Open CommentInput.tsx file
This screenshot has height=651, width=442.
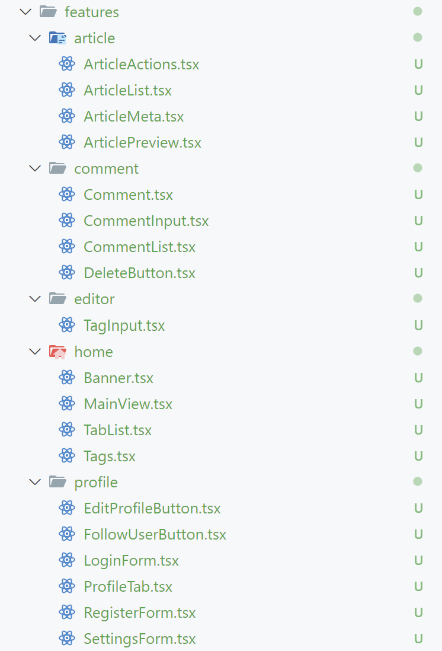(146, 221)
